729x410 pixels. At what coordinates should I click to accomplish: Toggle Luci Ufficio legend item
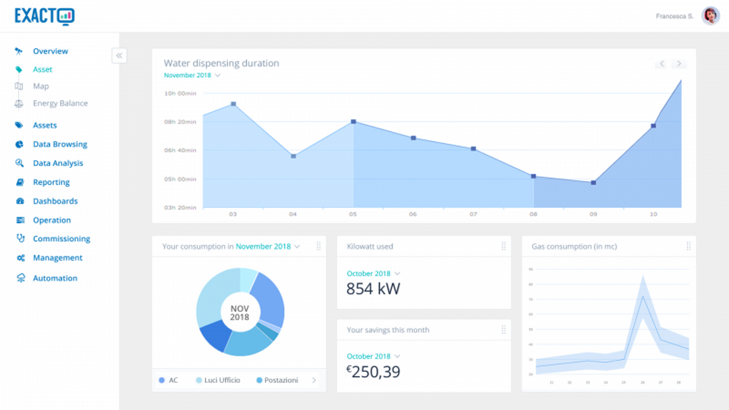point(217,380)
